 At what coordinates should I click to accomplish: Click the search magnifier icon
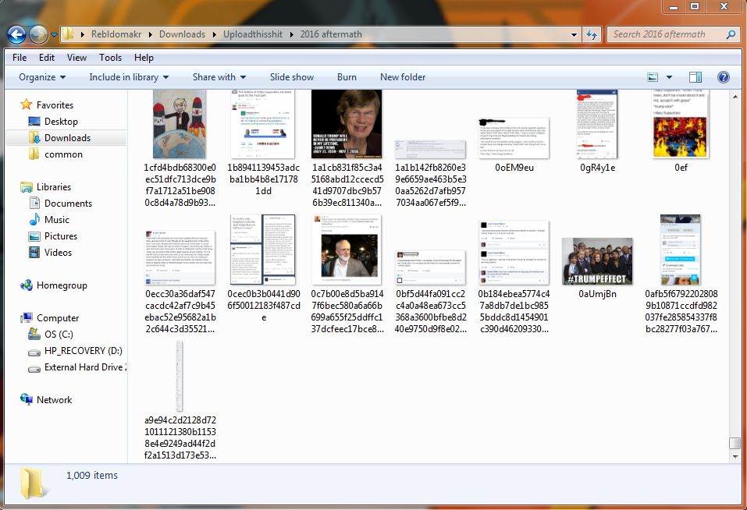(x=731, y=34)
